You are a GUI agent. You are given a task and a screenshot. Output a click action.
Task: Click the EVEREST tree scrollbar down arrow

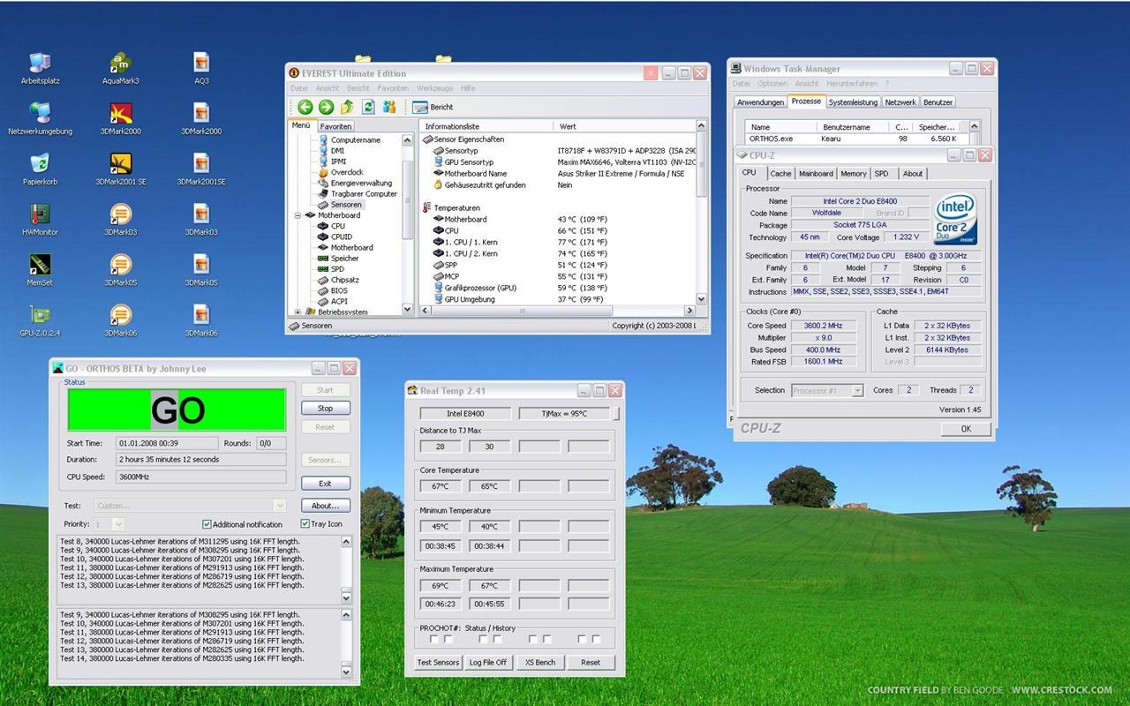(x=408, y=309)
